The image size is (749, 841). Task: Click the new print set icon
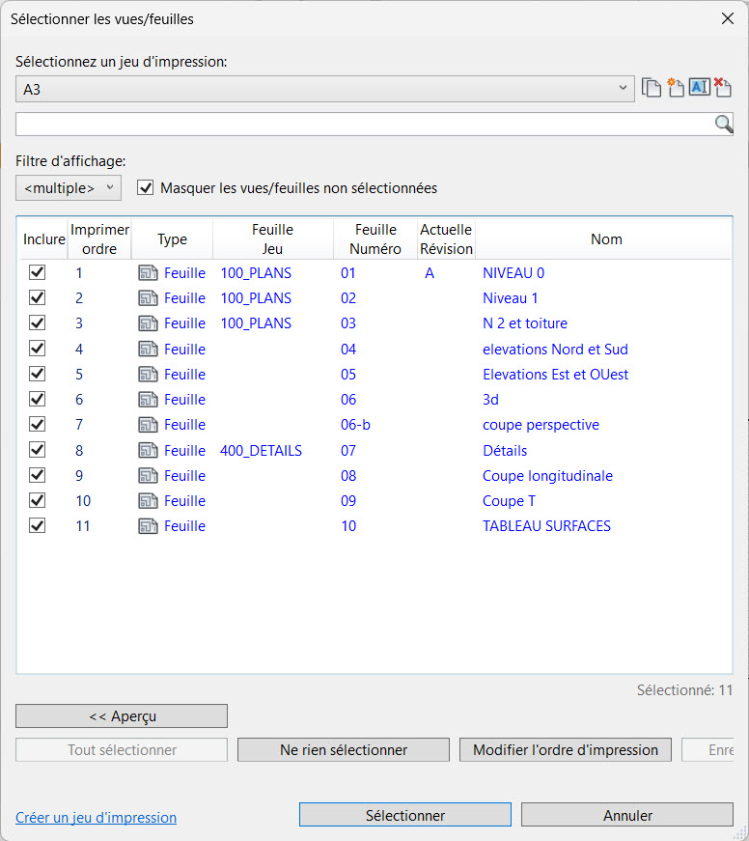tap(676, 89)
